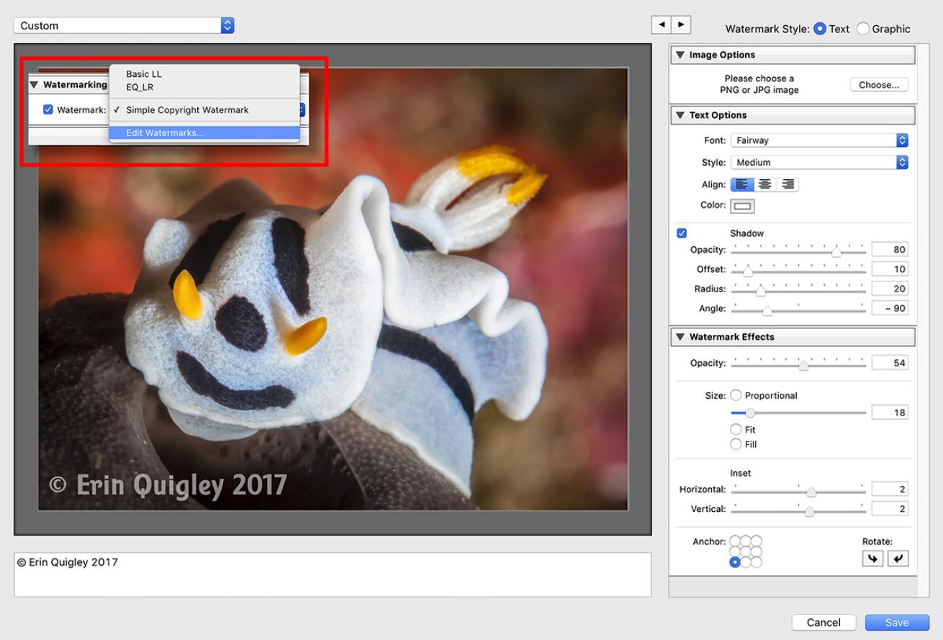This screenshot has height=640, width=943.
Task: Click the next watermark preview arrow
Action: tap(681, 24)
